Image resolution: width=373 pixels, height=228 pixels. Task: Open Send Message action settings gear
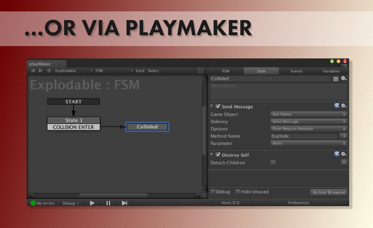point(344,106)
